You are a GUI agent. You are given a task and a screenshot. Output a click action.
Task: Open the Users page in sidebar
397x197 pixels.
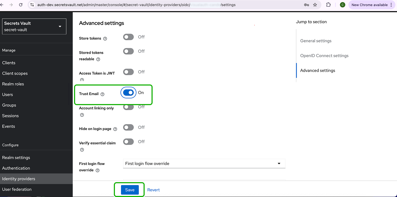[x=7, y=95]
